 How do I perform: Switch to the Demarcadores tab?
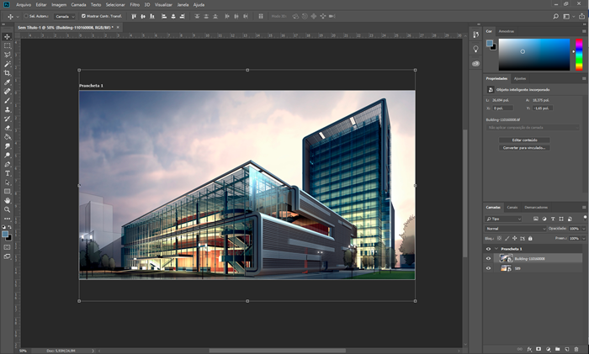(x=536, y=207)
